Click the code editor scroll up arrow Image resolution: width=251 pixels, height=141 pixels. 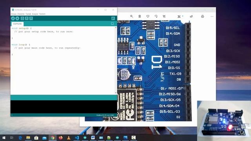116,28
